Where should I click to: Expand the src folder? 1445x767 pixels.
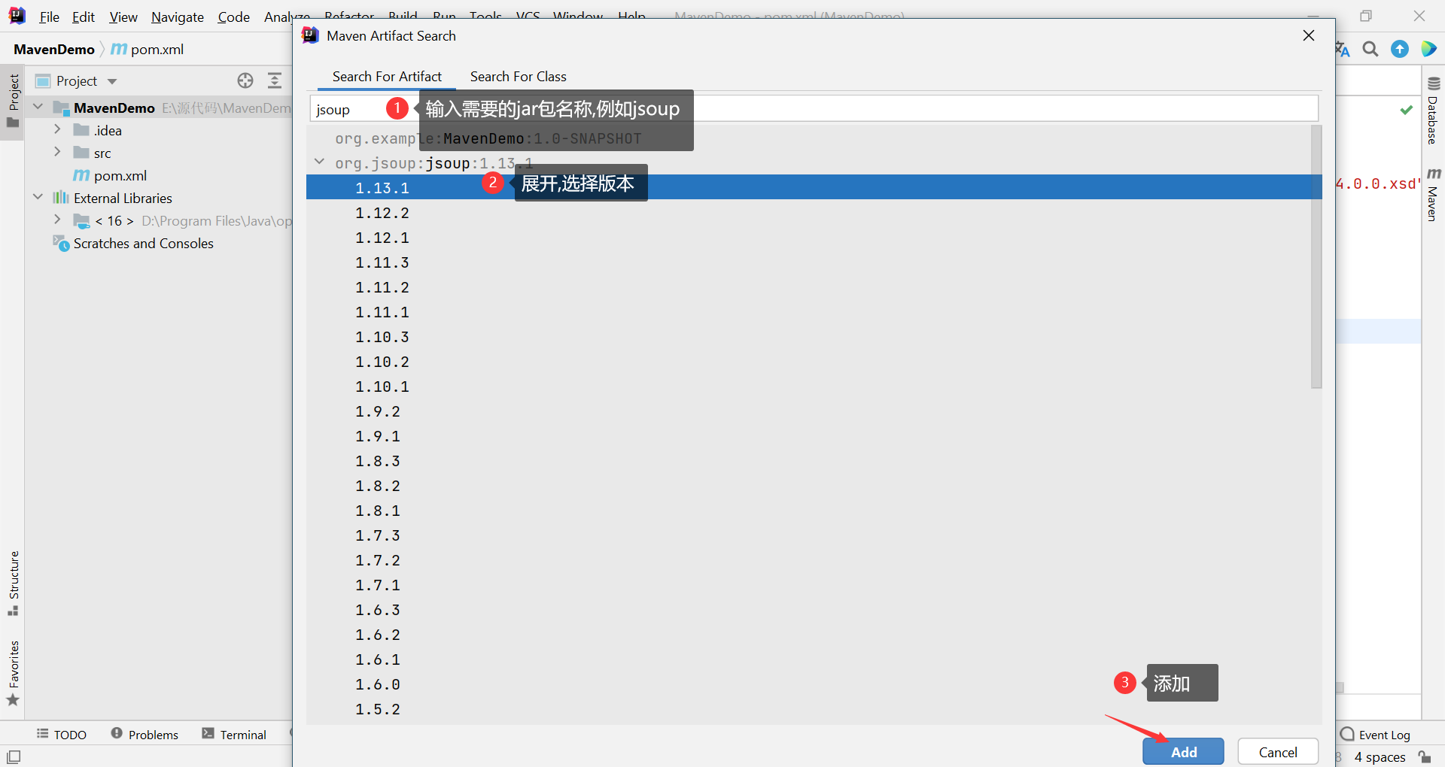57,152
